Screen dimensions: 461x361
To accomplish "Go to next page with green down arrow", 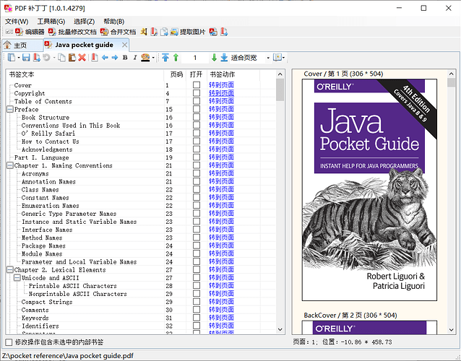I will coord(215,57).
